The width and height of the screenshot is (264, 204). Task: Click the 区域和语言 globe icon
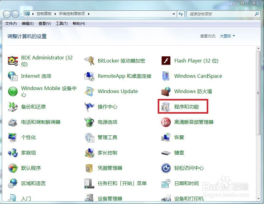tap(13, 183)
